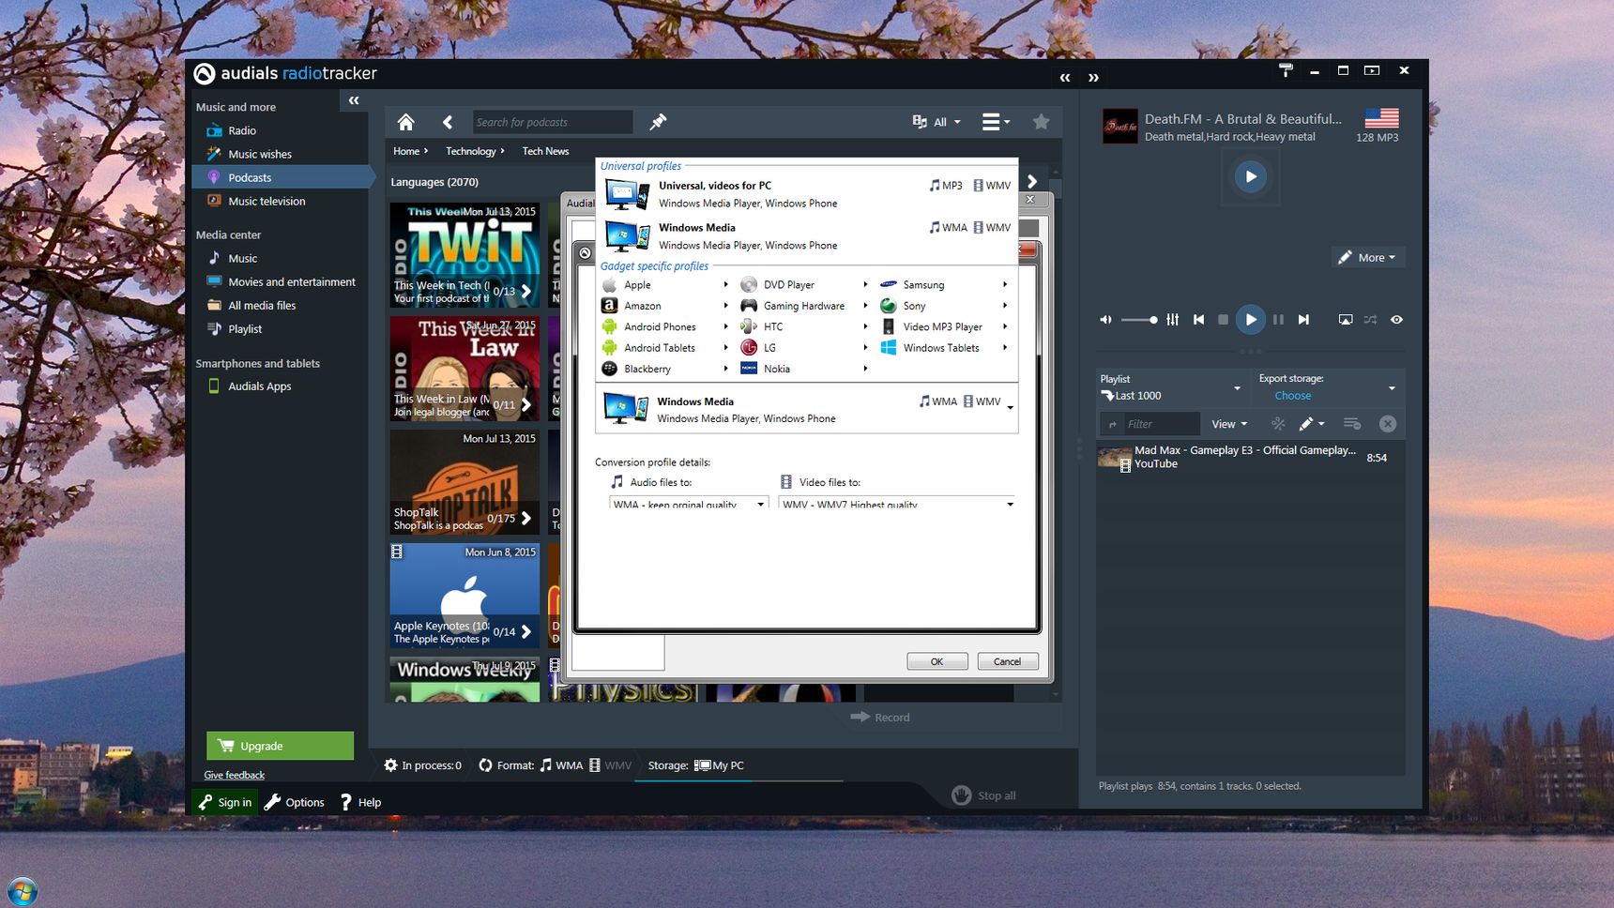Choose the Windows Media universal profile
Viewport: 1614px width, 908px height.
[807, 236]
